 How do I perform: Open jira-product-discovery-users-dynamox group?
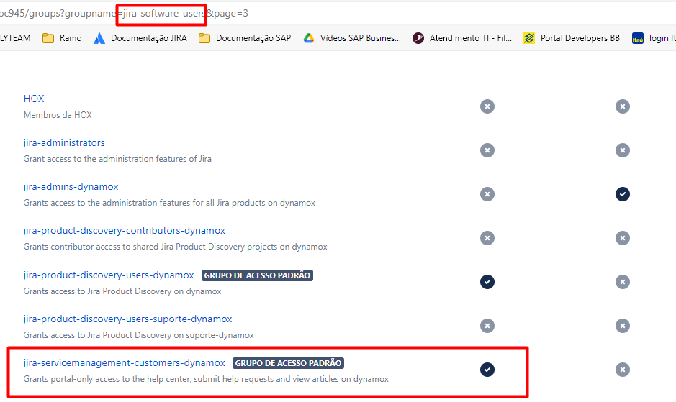(109, 275)
